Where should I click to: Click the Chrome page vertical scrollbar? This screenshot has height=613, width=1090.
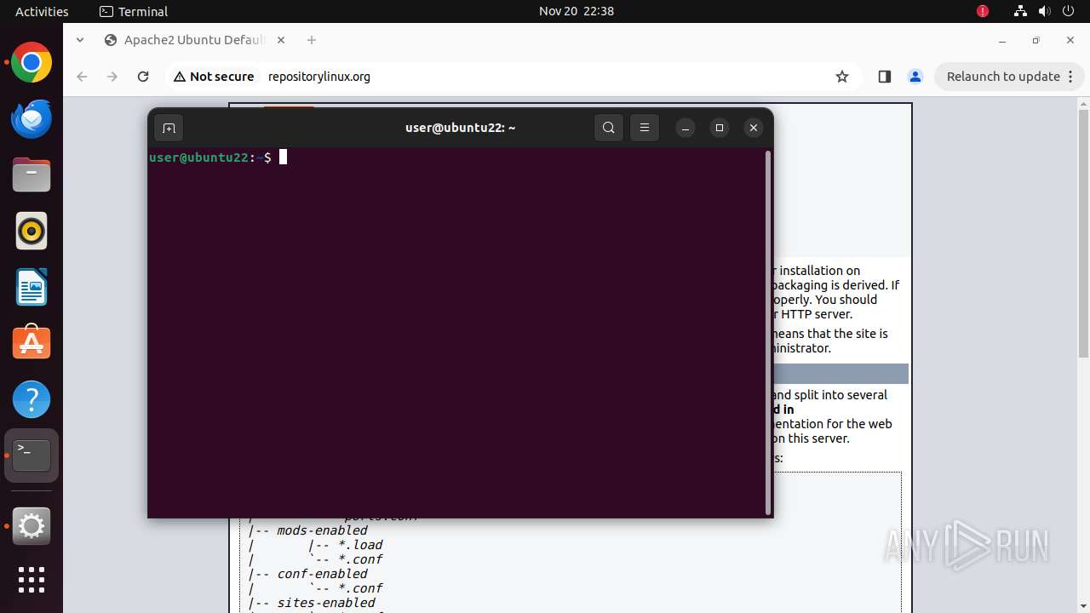click(x=1083, y=234)
